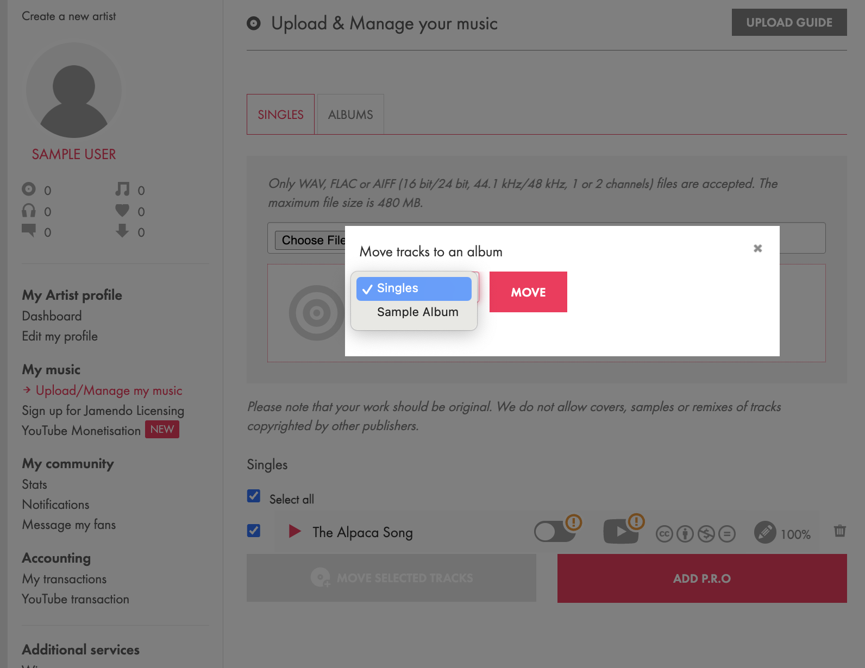
Task: Open Stats in My community
Action: click(x=34, y=484)
